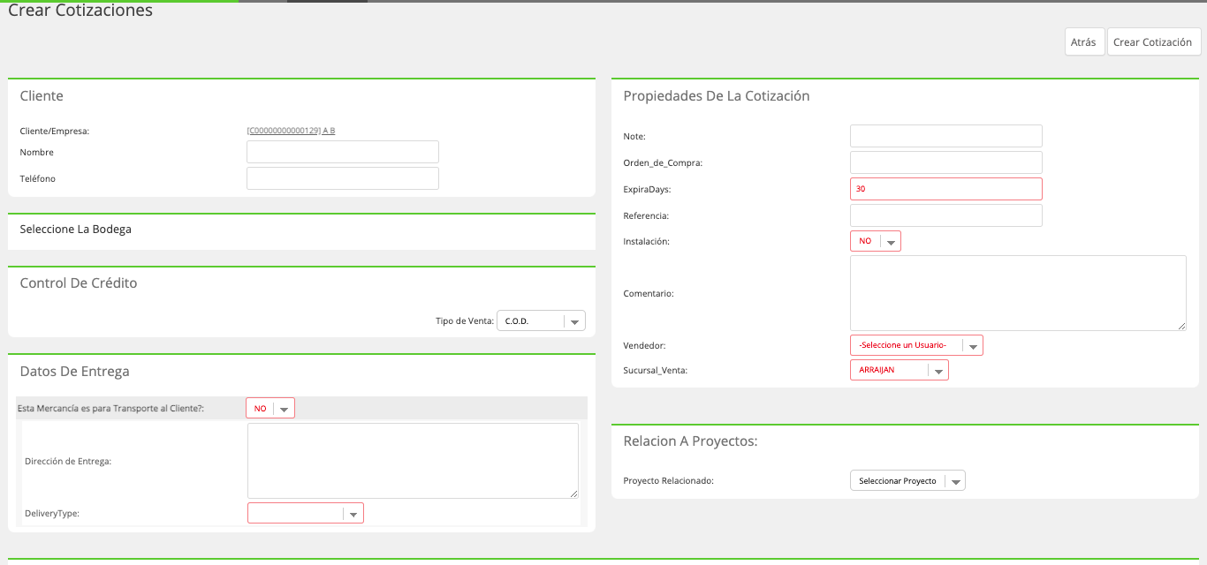Click inside the Comentario textarea
The height and width of the screenshot is (565, 1207).
coord(1018,293)
